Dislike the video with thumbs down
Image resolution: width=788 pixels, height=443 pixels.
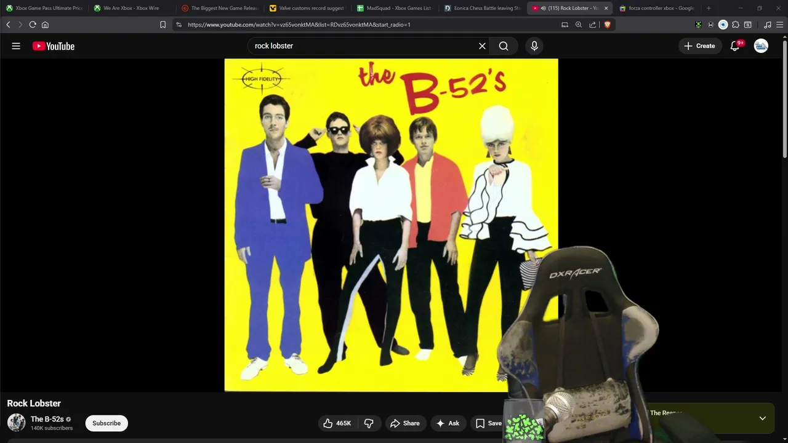coord(369,423)
